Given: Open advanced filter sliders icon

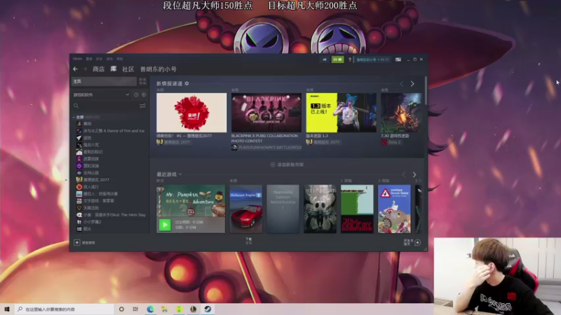Looking at the screenshot, I should pyautogui.click(x=142, y=106).
